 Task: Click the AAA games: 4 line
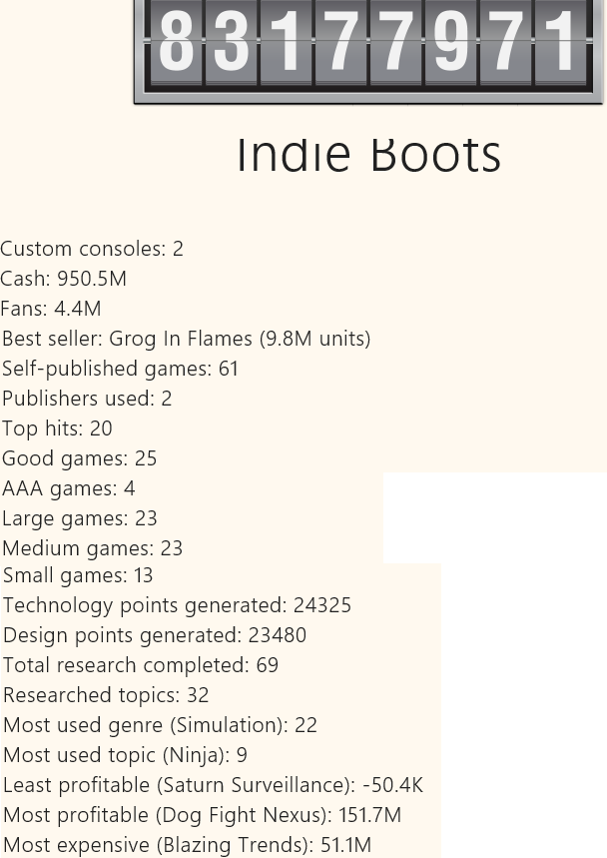pos(69,488)
